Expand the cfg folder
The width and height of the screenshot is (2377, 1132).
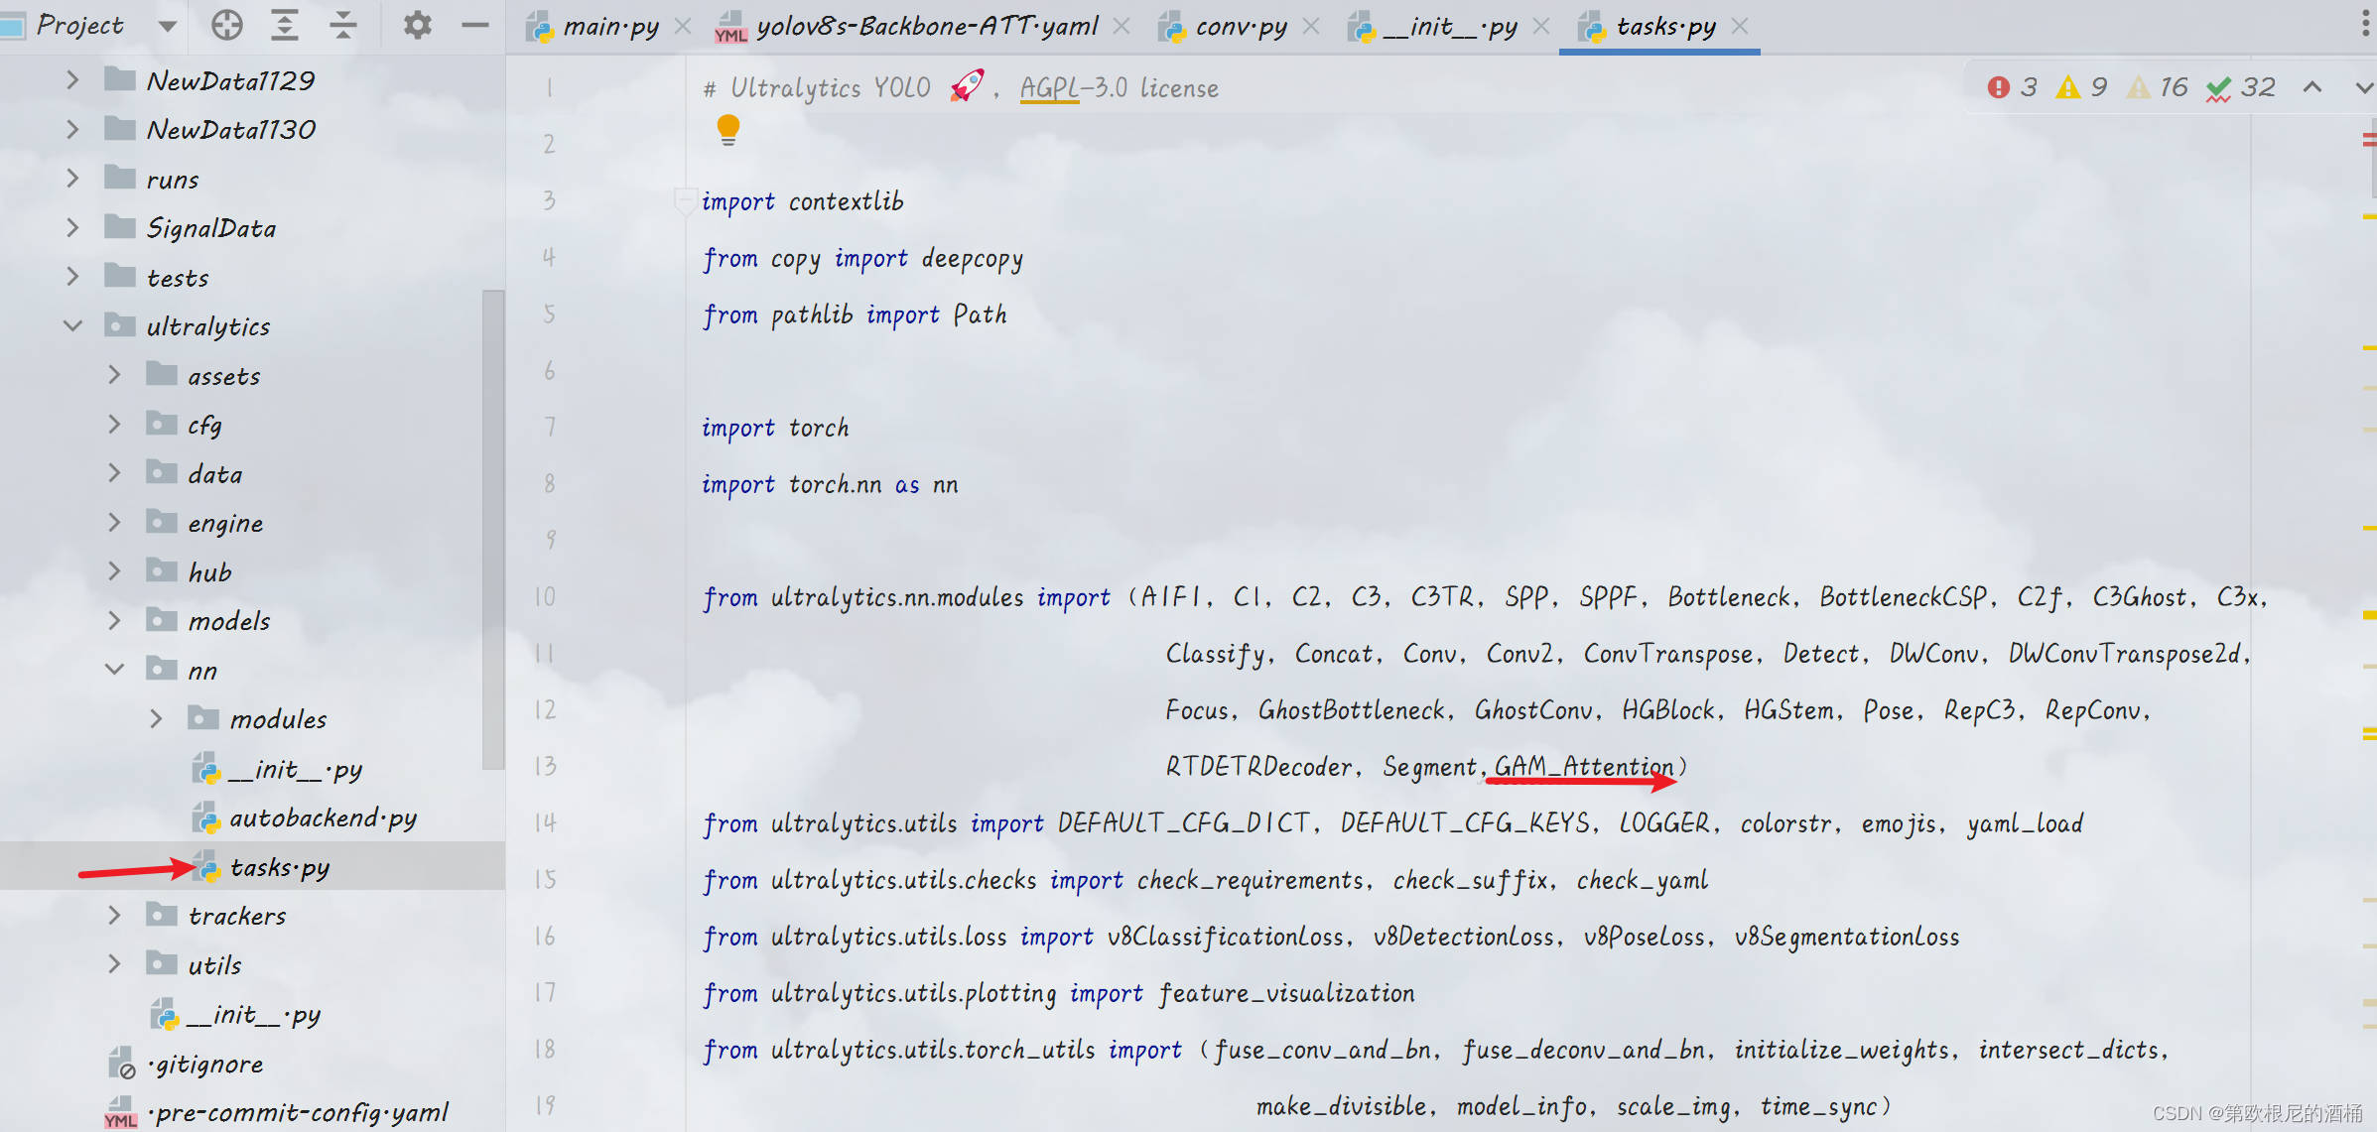click(114, 424)
